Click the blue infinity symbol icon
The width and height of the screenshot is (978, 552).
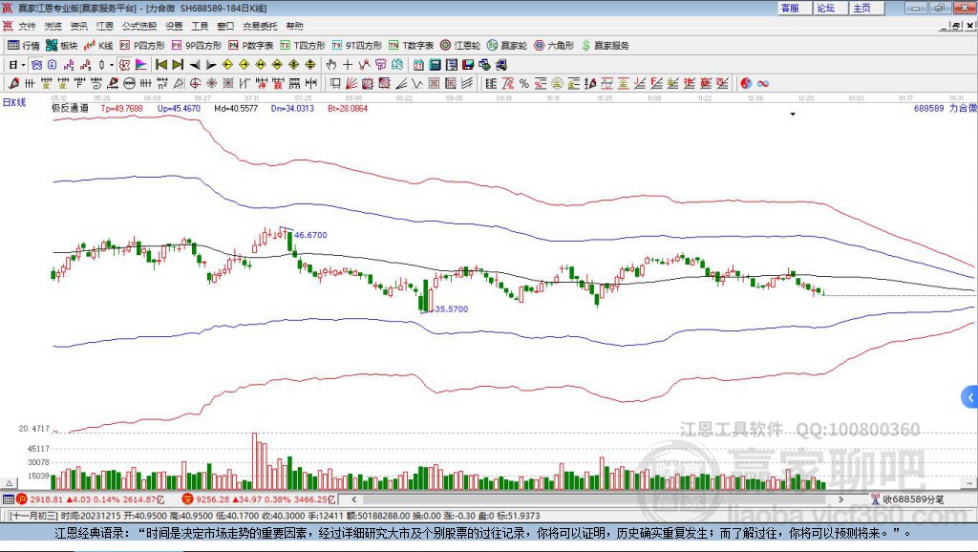pos(763,83)
